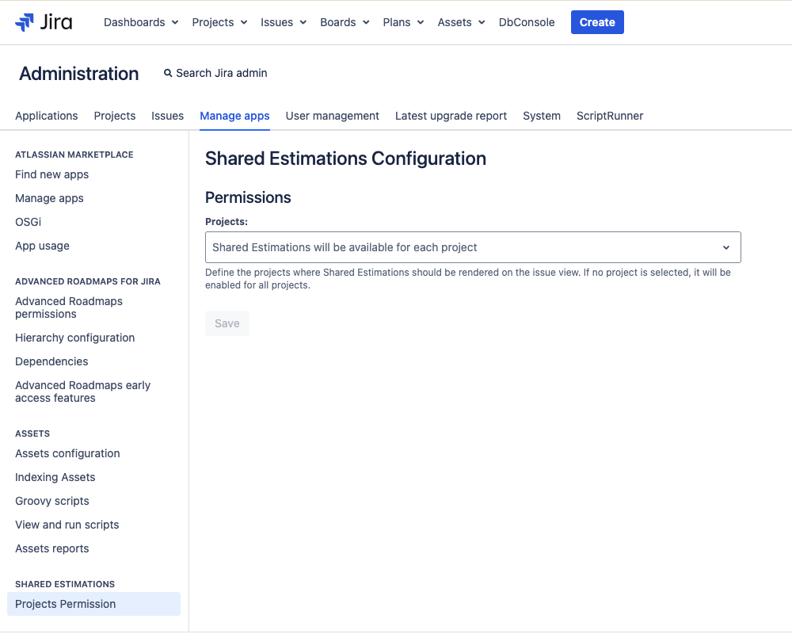Open App usage from the Marketplace section
This screenshot has width=792, height=634.
(42, 246)
